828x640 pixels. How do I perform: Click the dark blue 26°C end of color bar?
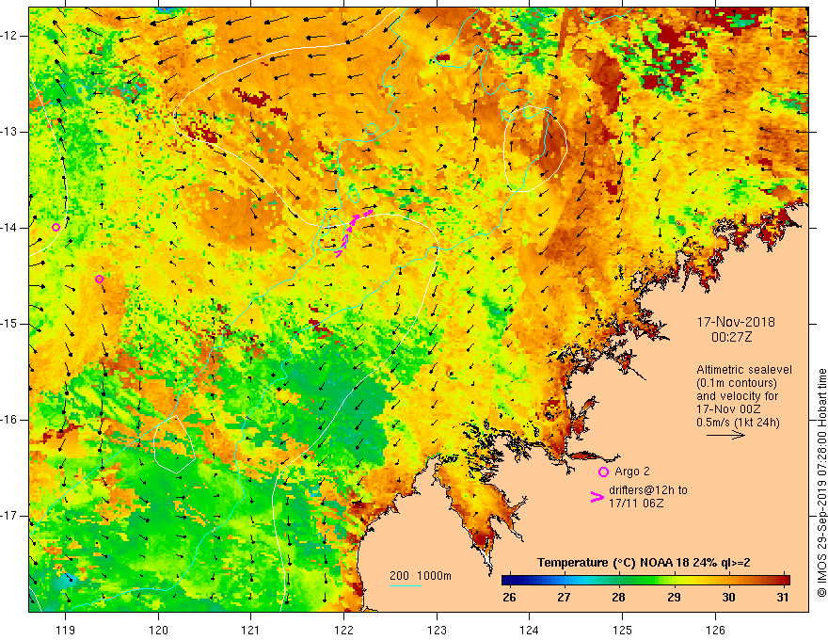click(x=507, y=581)
